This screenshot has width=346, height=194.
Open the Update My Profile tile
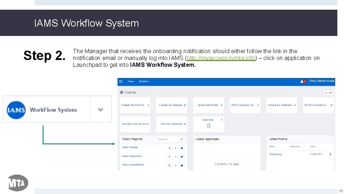click(x=209, y=105)
